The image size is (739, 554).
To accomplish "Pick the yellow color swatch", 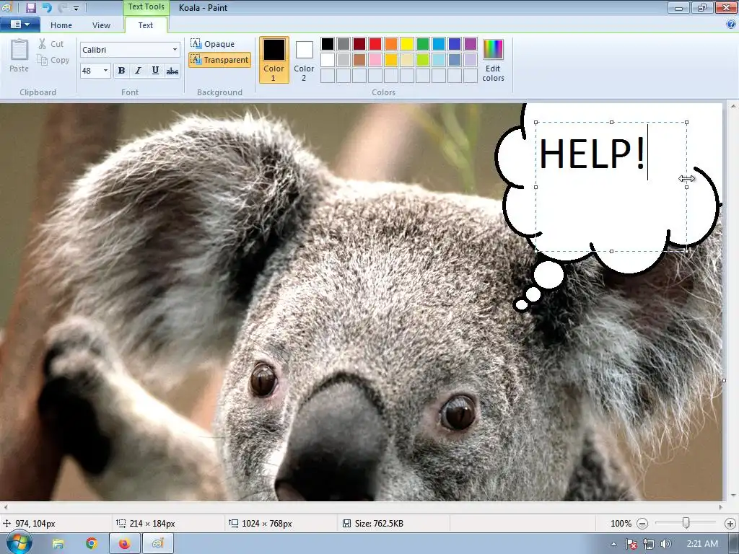I will 407,44.
